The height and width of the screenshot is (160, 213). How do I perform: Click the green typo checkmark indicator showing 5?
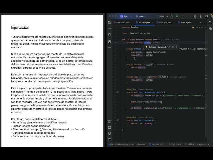(x=198, y=27)
